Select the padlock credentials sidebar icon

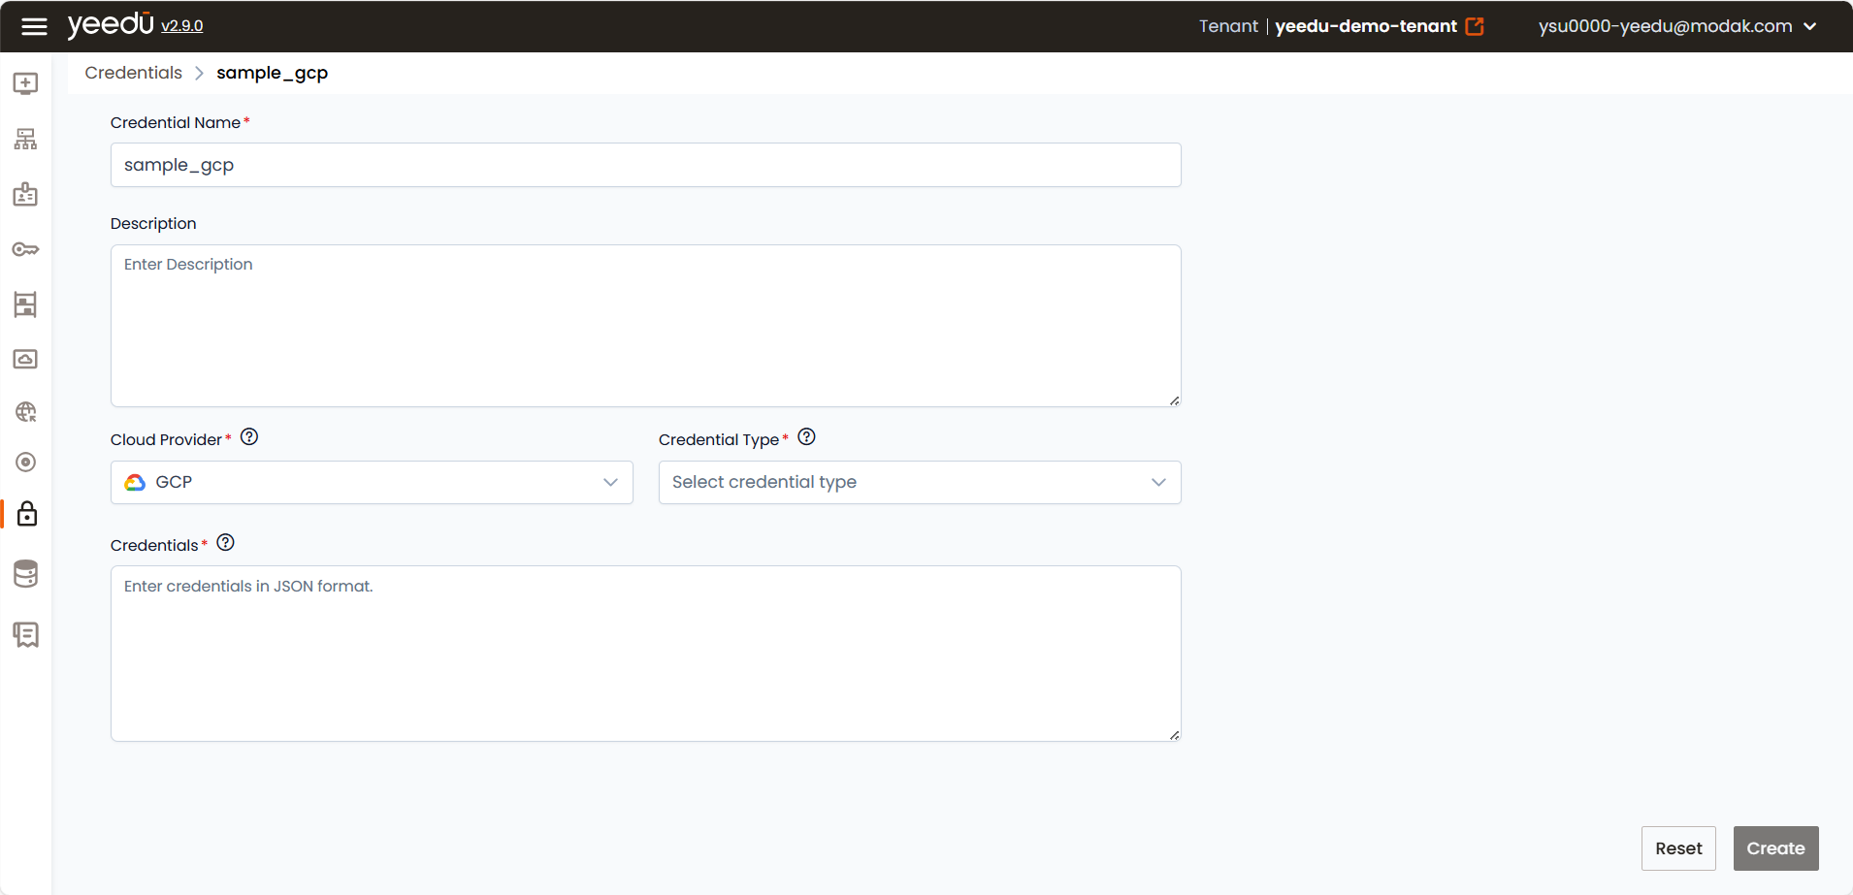click(x=27, y=513)
